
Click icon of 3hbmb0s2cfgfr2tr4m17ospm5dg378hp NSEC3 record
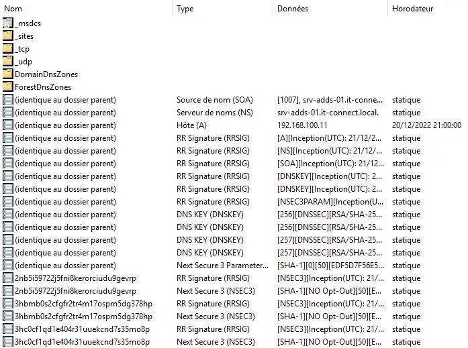point(8,316)
